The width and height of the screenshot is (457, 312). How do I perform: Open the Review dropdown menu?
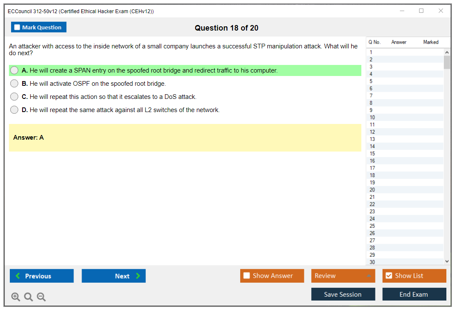[343, 276]
